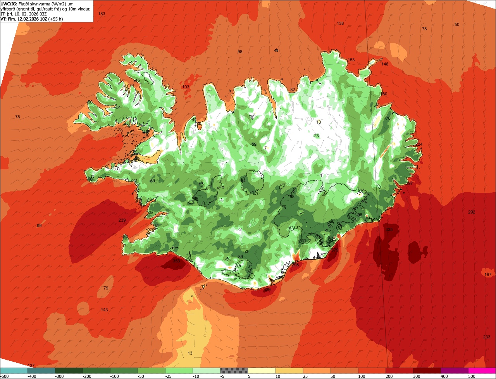The height and width of the screenshot is (379, 496).
Task: Click the 500 legend label
Action: pos(471,376)
